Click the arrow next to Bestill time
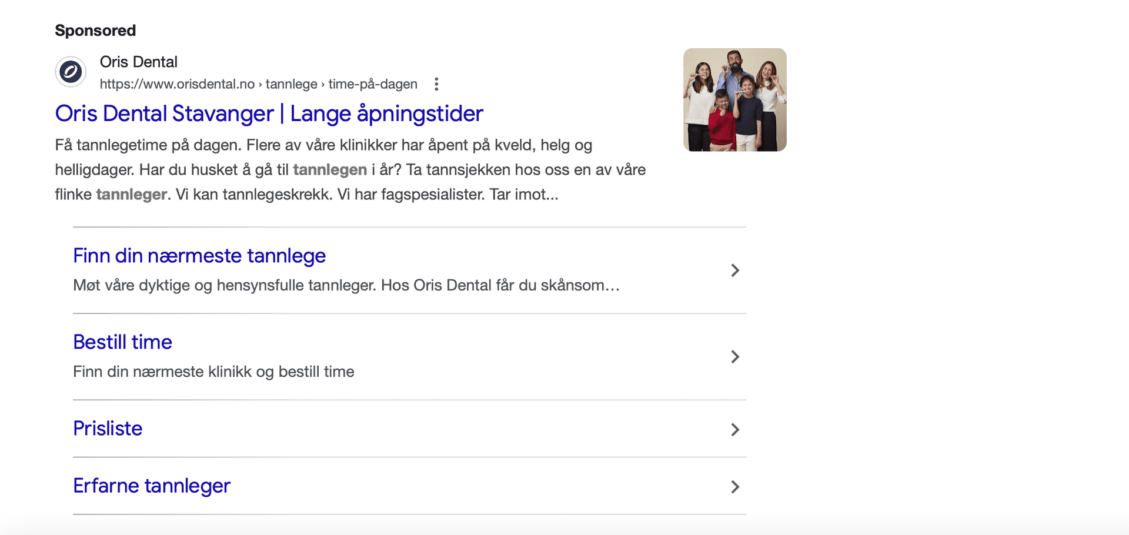The height and width of the screenshot is (535, 1129). click(x=734, y=357)
